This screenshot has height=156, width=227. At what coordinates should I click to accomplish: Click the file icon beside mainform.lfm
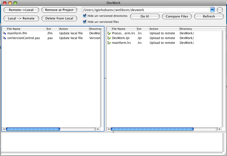[x=4, y=33]
